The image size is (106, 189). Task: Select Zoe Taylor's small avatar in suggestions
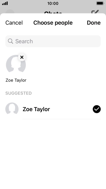12,109
